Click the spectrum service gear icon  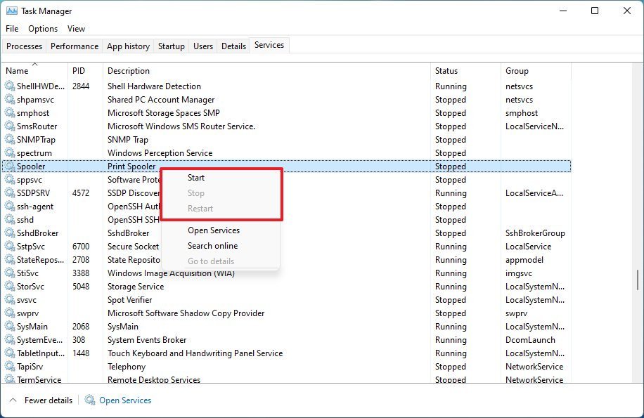(8, 152)
